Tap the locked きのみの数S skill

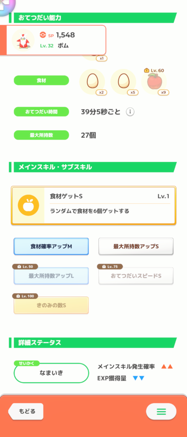tap(51, 305)
